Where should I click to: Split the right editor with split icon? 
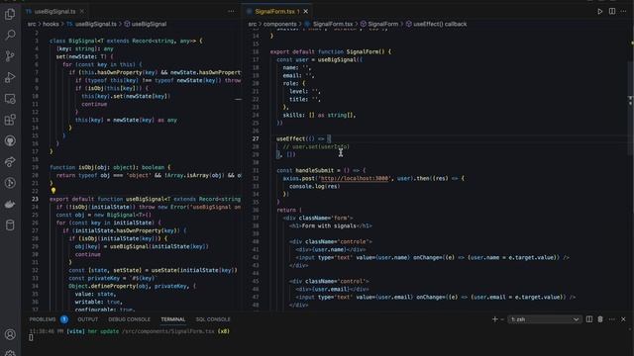[x=612, y=11]
